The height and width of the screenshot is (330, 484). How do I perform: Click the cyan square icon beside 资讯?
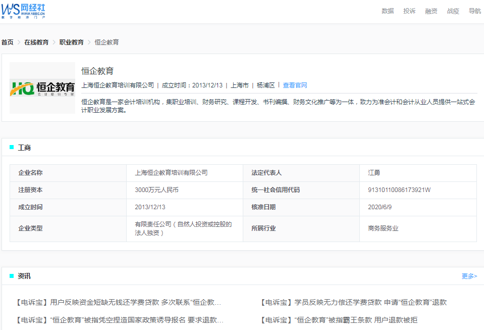12,276
